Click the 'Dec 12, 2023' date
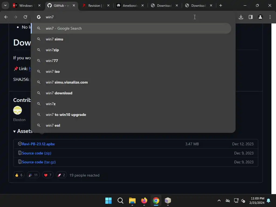 (243, 144)
